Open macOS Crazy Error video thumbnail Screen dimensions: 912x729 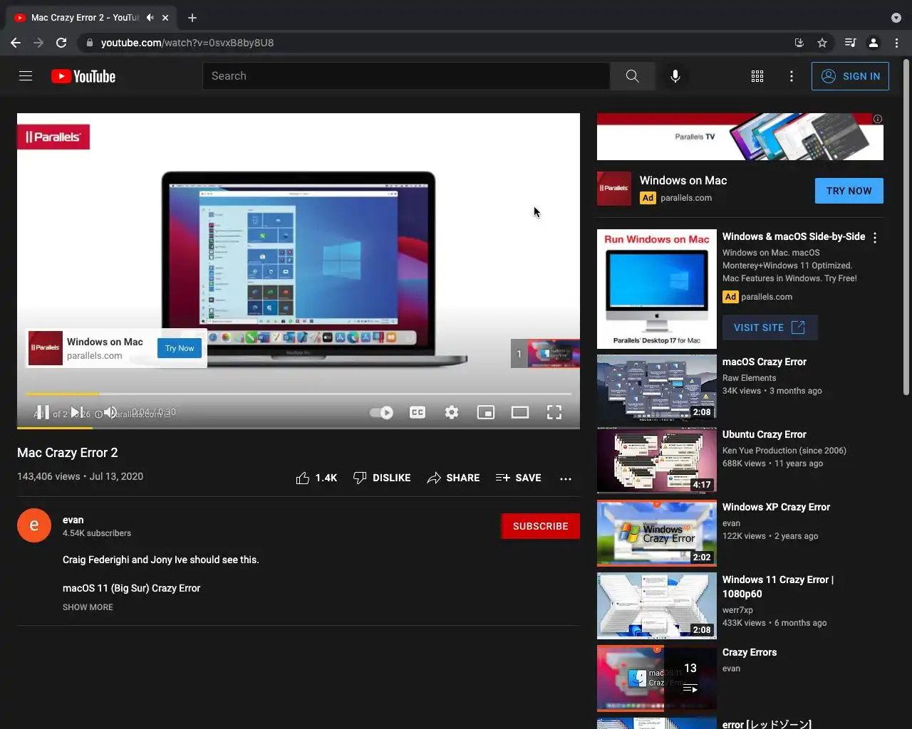(x=657, y=388)
